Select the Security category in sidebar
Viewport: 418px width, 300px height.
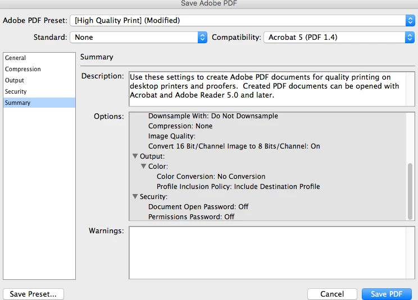coord(39,91)
